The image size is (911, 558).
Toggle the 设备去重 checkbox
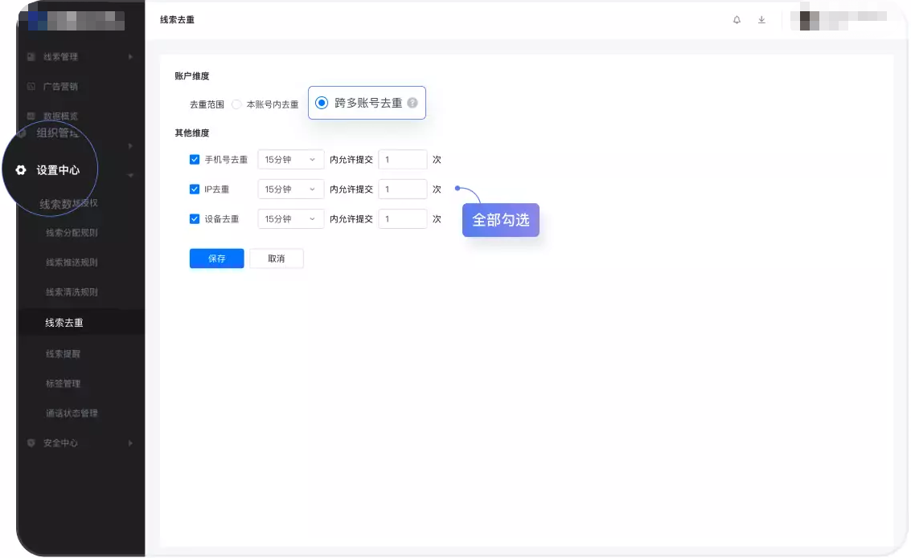(195, 218)
